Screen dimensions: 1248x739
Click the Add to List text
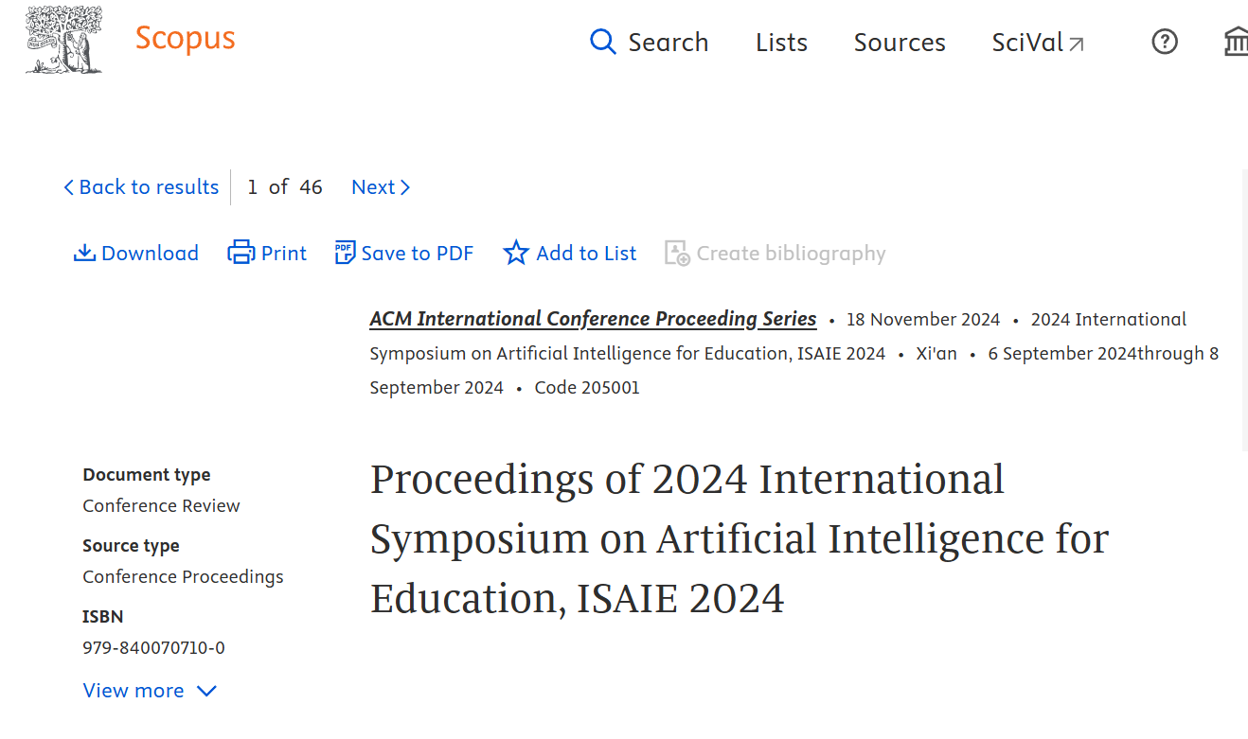click(586, 254)
